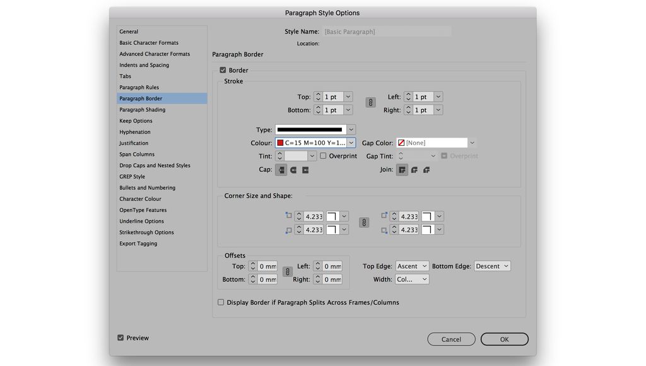Select the butt cap style icon
This screenshot has height=366, width=646.
coord(281,169)
